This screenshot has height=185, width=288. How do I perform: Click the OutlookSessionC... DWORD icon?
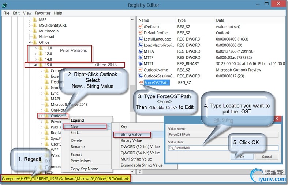141,76
